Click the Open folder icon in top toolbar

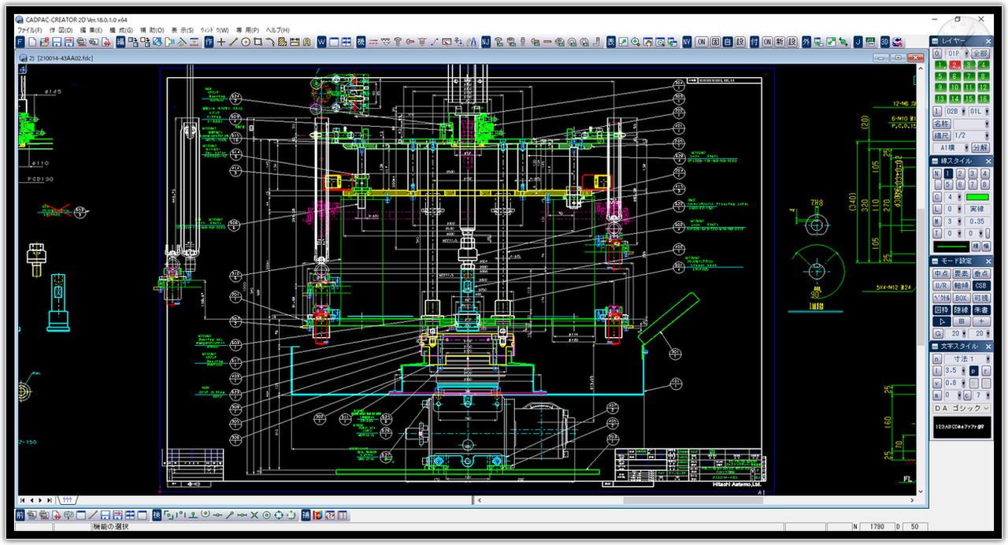point(44,41)
